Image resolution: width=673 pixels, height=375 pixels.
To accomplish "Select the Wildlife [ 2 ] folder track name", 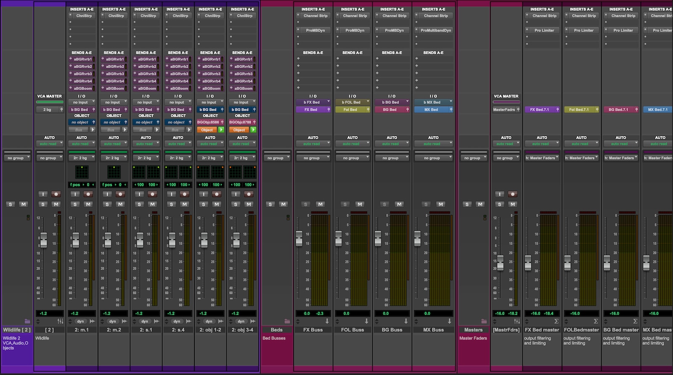I will coord(17,330).
